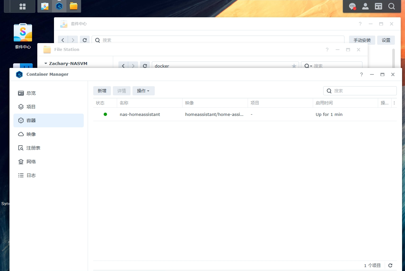405x271 pixels.
Task: Expand the 操作 action dropdown
Action: (x=143, y=91)
